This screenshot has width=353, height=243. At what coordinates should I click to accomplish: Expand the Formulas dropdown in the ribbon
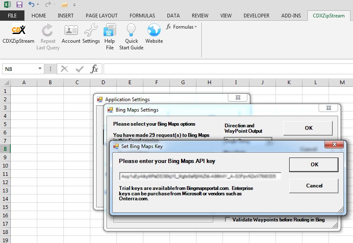pyautogui.click(x=181, y=27)
